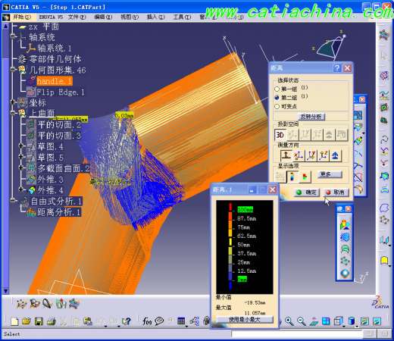This screenshot has width=394, height=341.
Task: Open the ENOVIA V5 menu
Action: point(51,17)
